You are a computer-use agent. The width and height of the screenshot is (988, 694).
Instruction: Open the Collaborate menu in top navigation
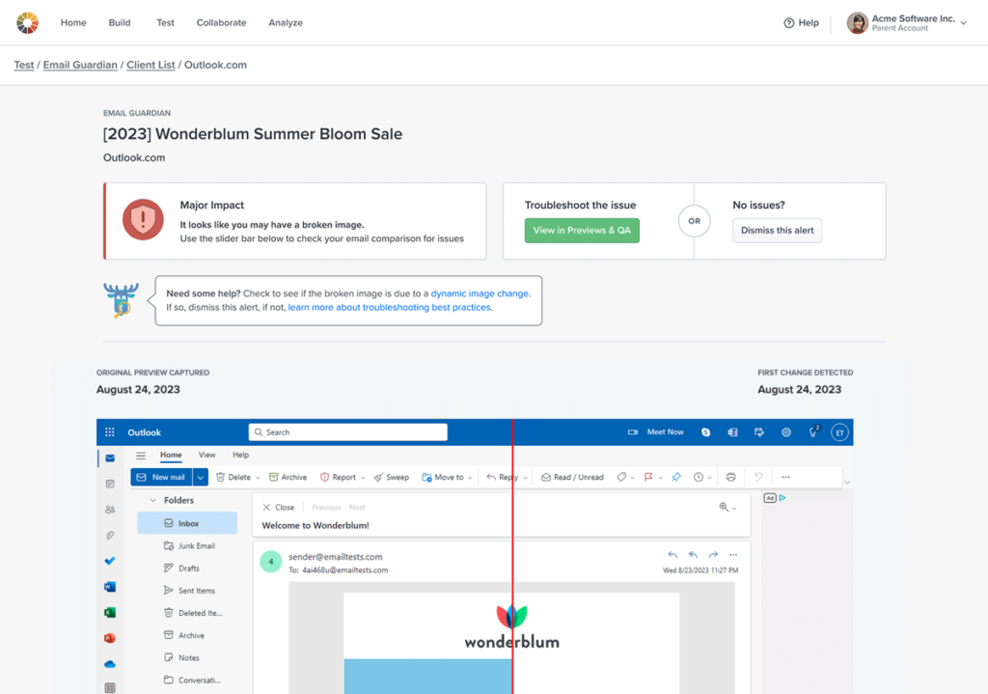(x=221, y=23)
